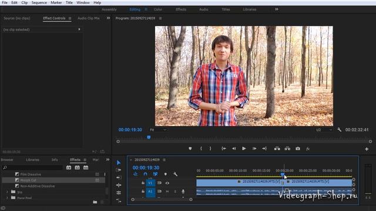The width and height of the screenshot is (376, 211).
Task: Open the Effect Controls panel menu
Action: pyautogui.click(x=70, y=18)
